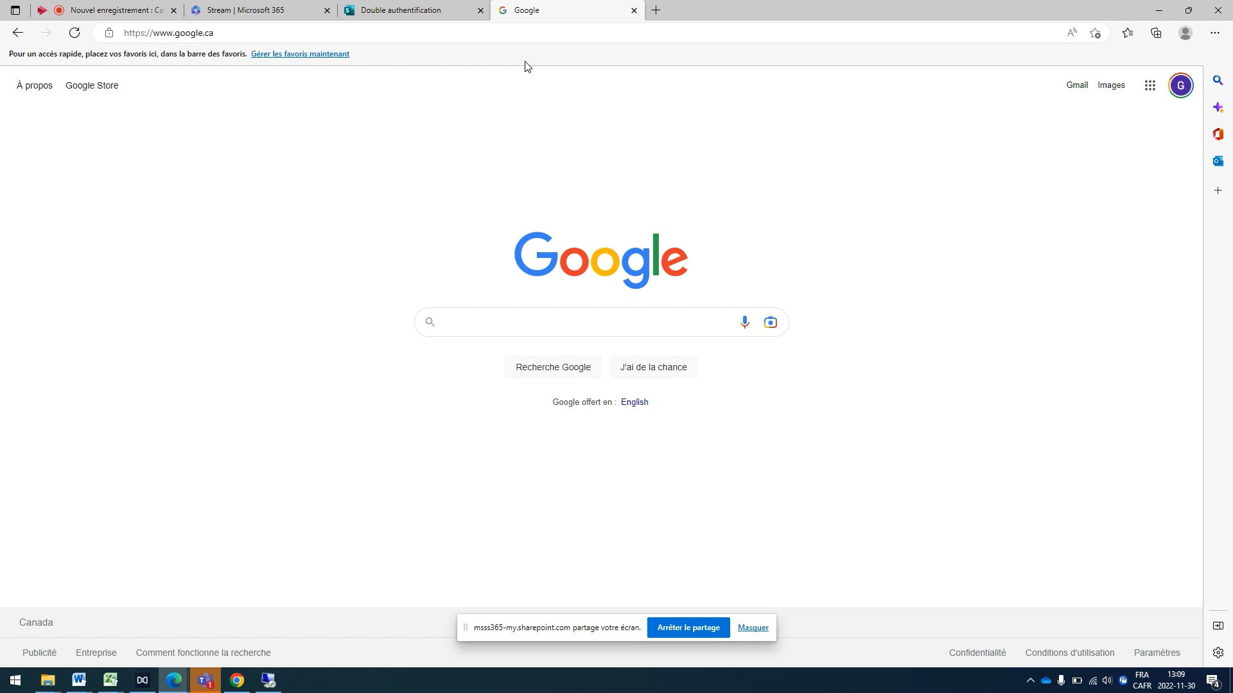Screen dimensions: 1233x693
Task: Click the Edge sidebar search icon
Action: [1218, 80]
